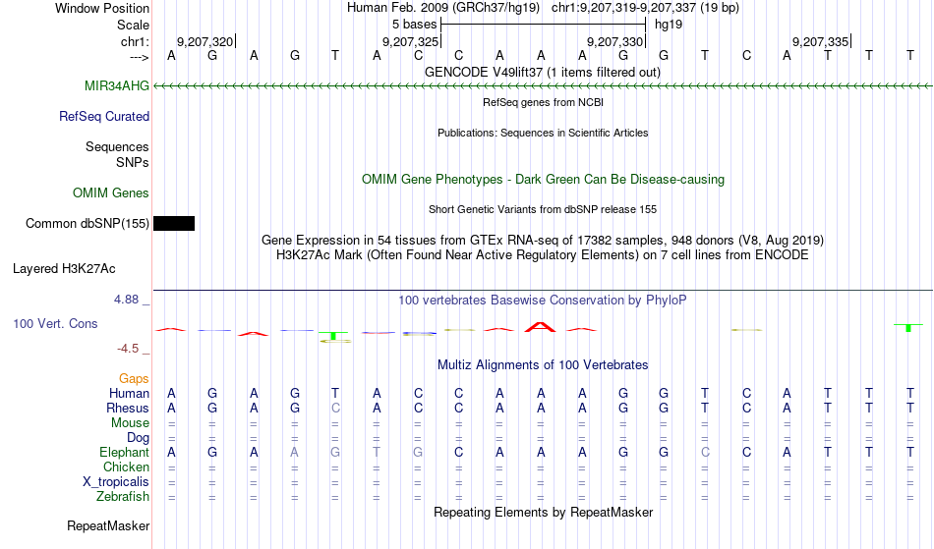Select the Mouse alignment row label
Image resolution: width=934 pixels, height=549 pixels.
click(x=131, y=423)
